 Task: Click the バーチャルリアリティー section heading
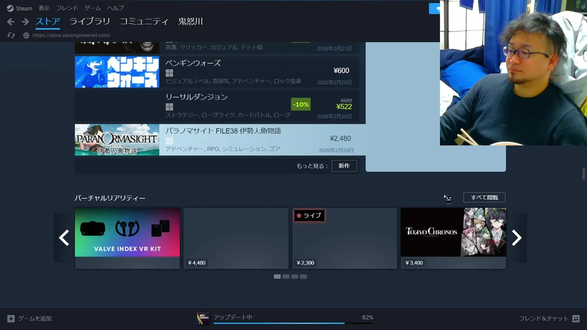tap(110, 198)
